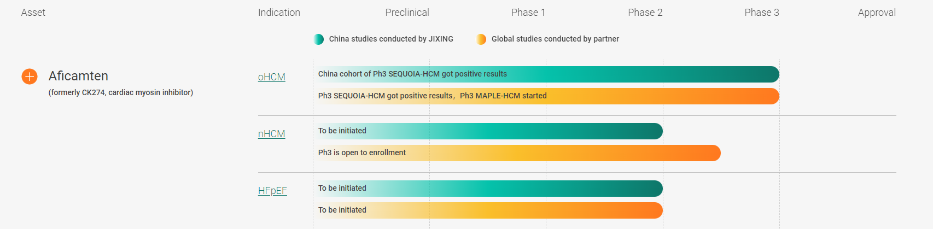
Task: Select the Phase 3 column header
Action: 761,13
